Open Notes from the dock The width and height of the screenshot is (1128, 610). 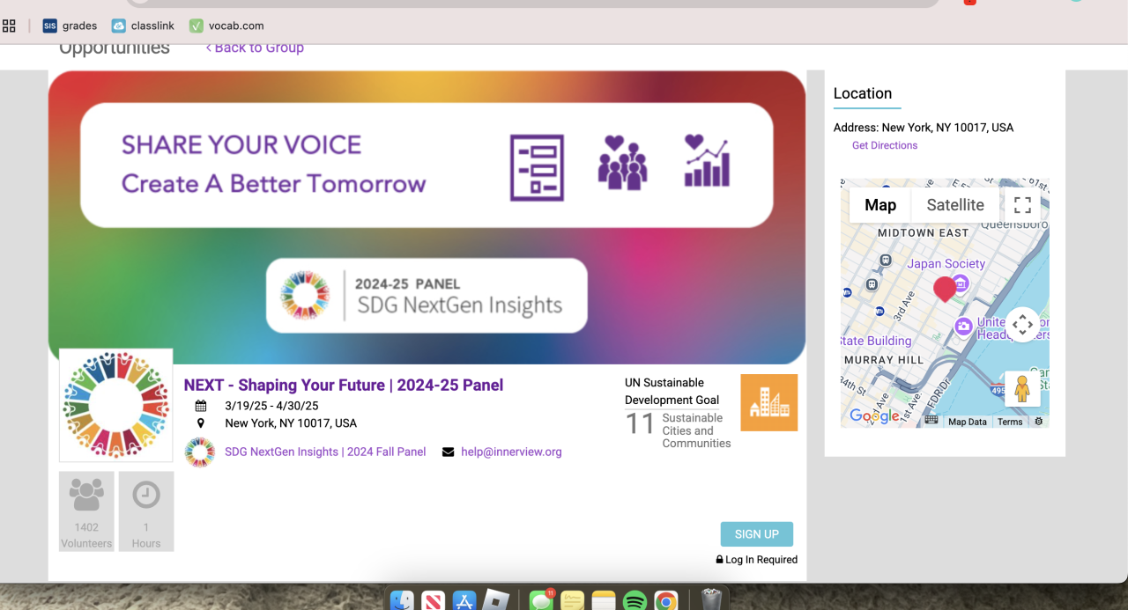coord(604,601)
